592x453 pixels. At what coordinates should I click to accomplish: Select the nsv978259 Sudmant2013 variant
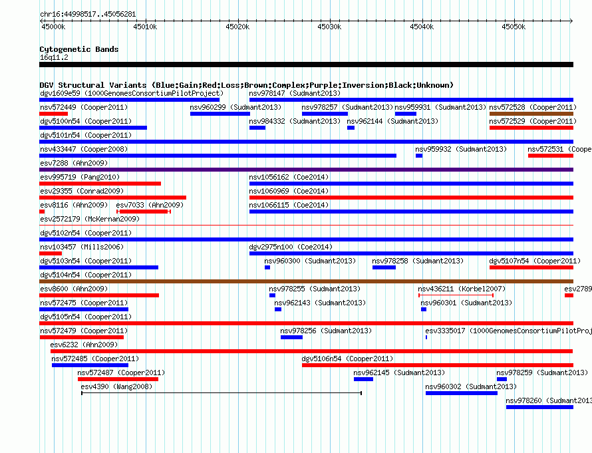(542, 373)
